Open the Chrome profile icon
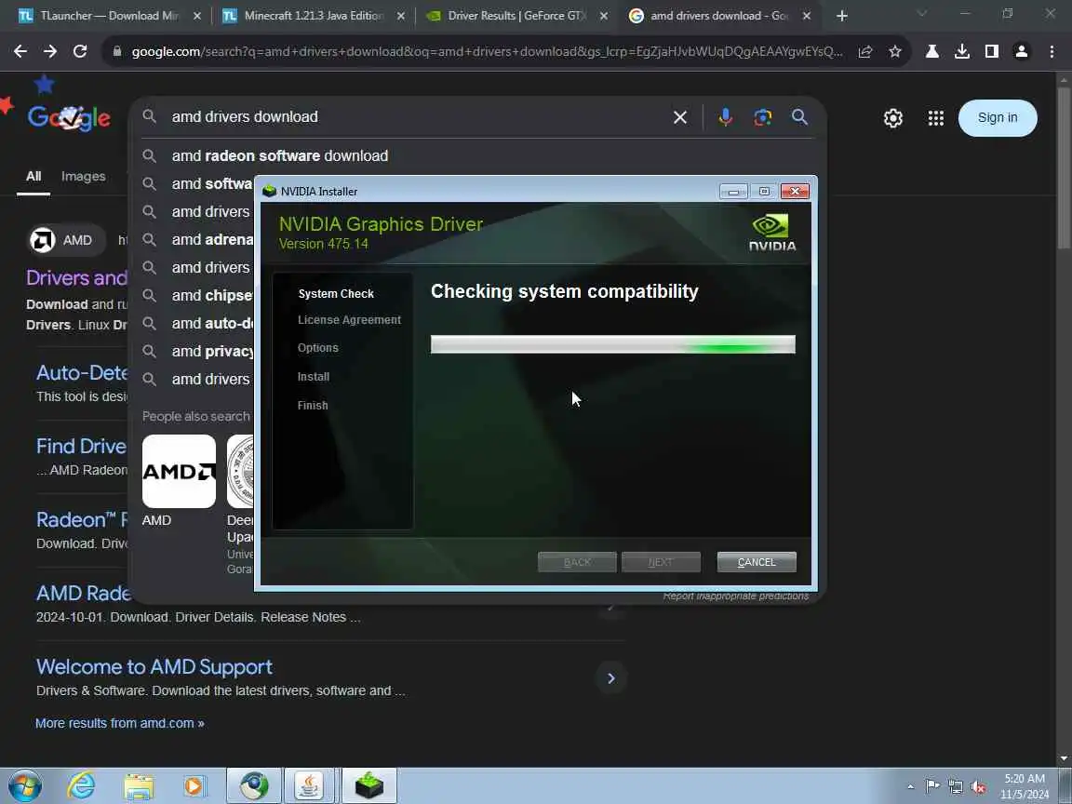Image resolution: width=1072 pixels, height=804 pixels. pos(1022,51)
